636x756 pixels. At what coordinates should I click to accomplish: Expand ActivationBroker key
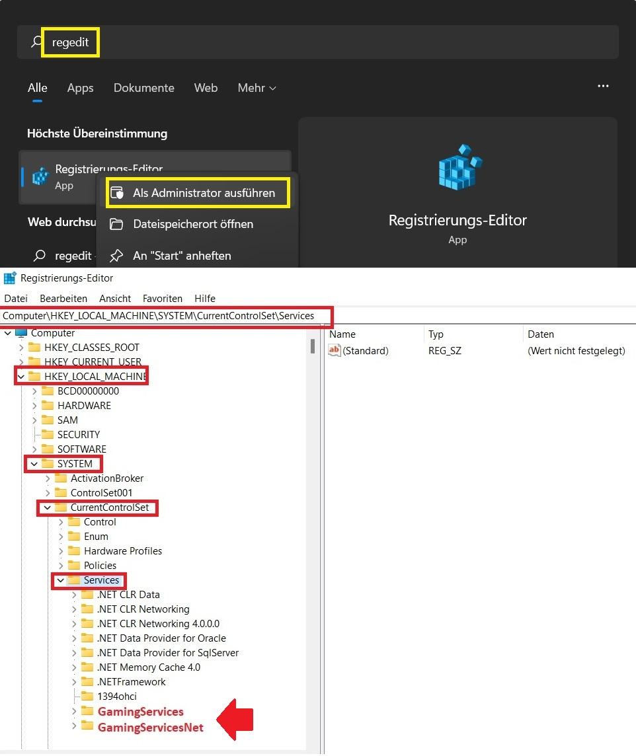tap(47, 478)
